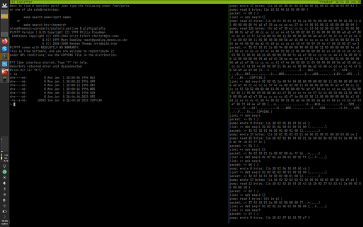The width and height of the screenshot is (363, 227).
Task: Open the circular play-style tray icon
Action: 4,177
